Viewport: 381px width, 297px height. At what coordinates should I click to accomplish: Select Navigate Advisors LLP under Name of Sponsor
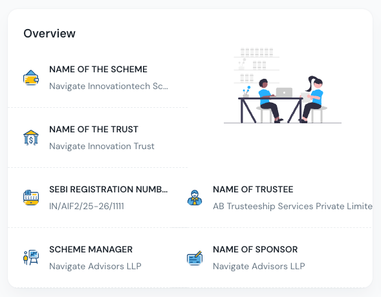(259, 266)
